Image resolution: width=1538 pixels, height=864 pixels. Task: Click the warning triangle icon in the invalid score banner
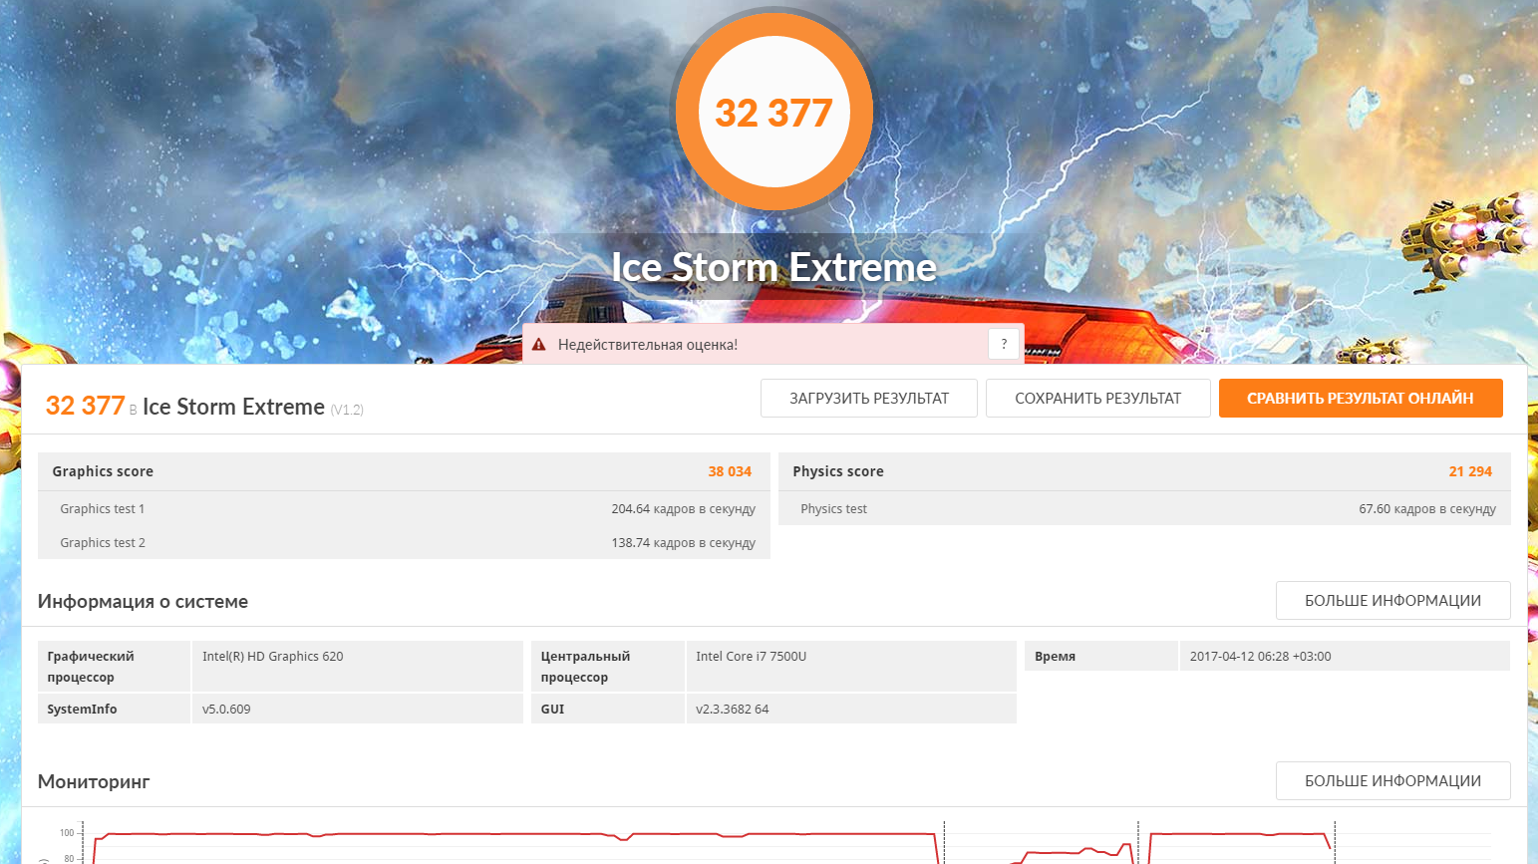539,345
